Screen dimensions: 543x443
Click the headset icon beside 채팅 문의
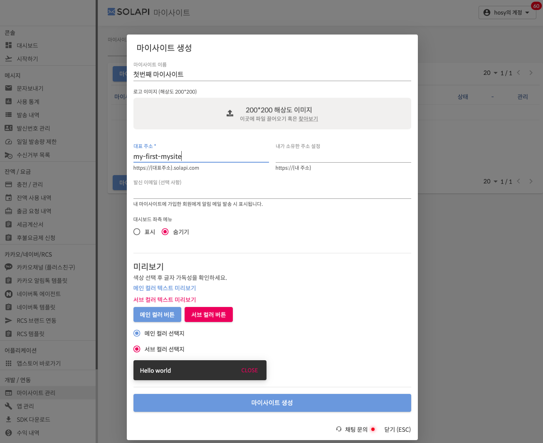coord(339,429)
